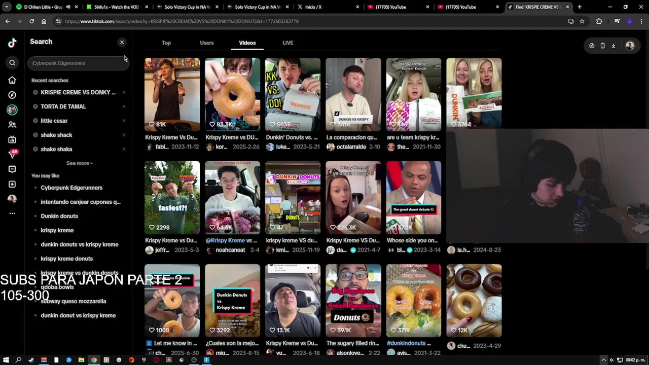The height and width of the screenshot is (365, 649).
Task: Bookmark this page with star icon
Action: (x=582, y=21)
